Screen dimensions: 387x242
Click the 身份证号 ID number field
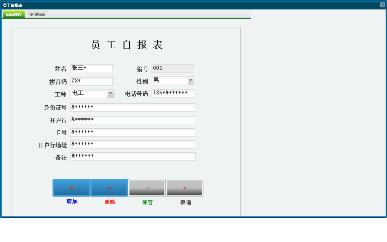tap(133, 107)
